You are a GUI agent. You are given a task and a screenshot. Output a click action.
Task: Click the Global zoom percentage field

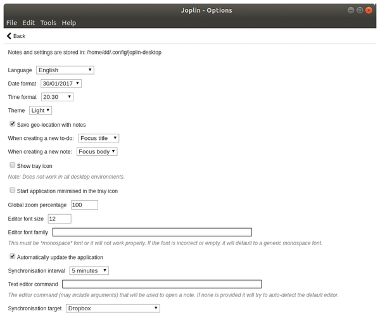85,205
